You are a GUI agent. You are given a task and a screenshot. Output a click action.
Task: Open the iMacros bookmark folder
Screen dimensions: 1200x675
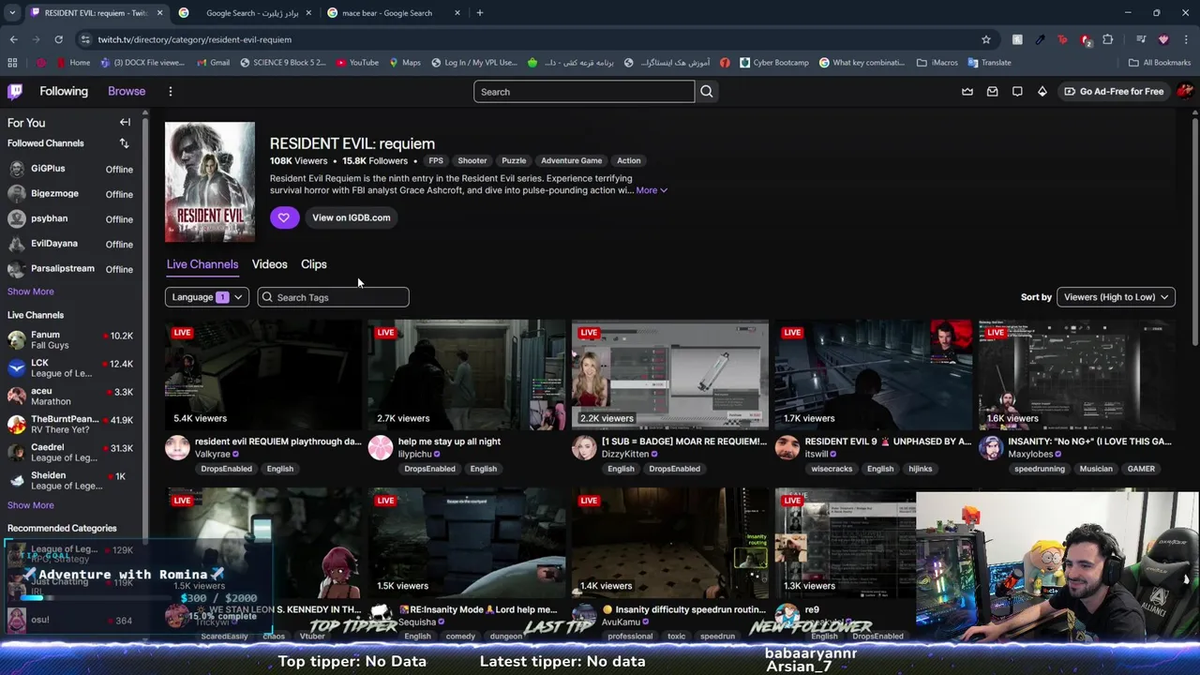937,63
